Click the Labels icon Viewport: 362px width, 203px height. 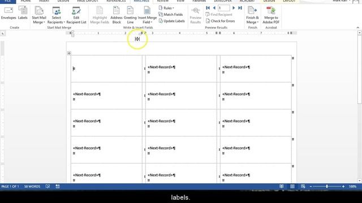pos(23,14)
